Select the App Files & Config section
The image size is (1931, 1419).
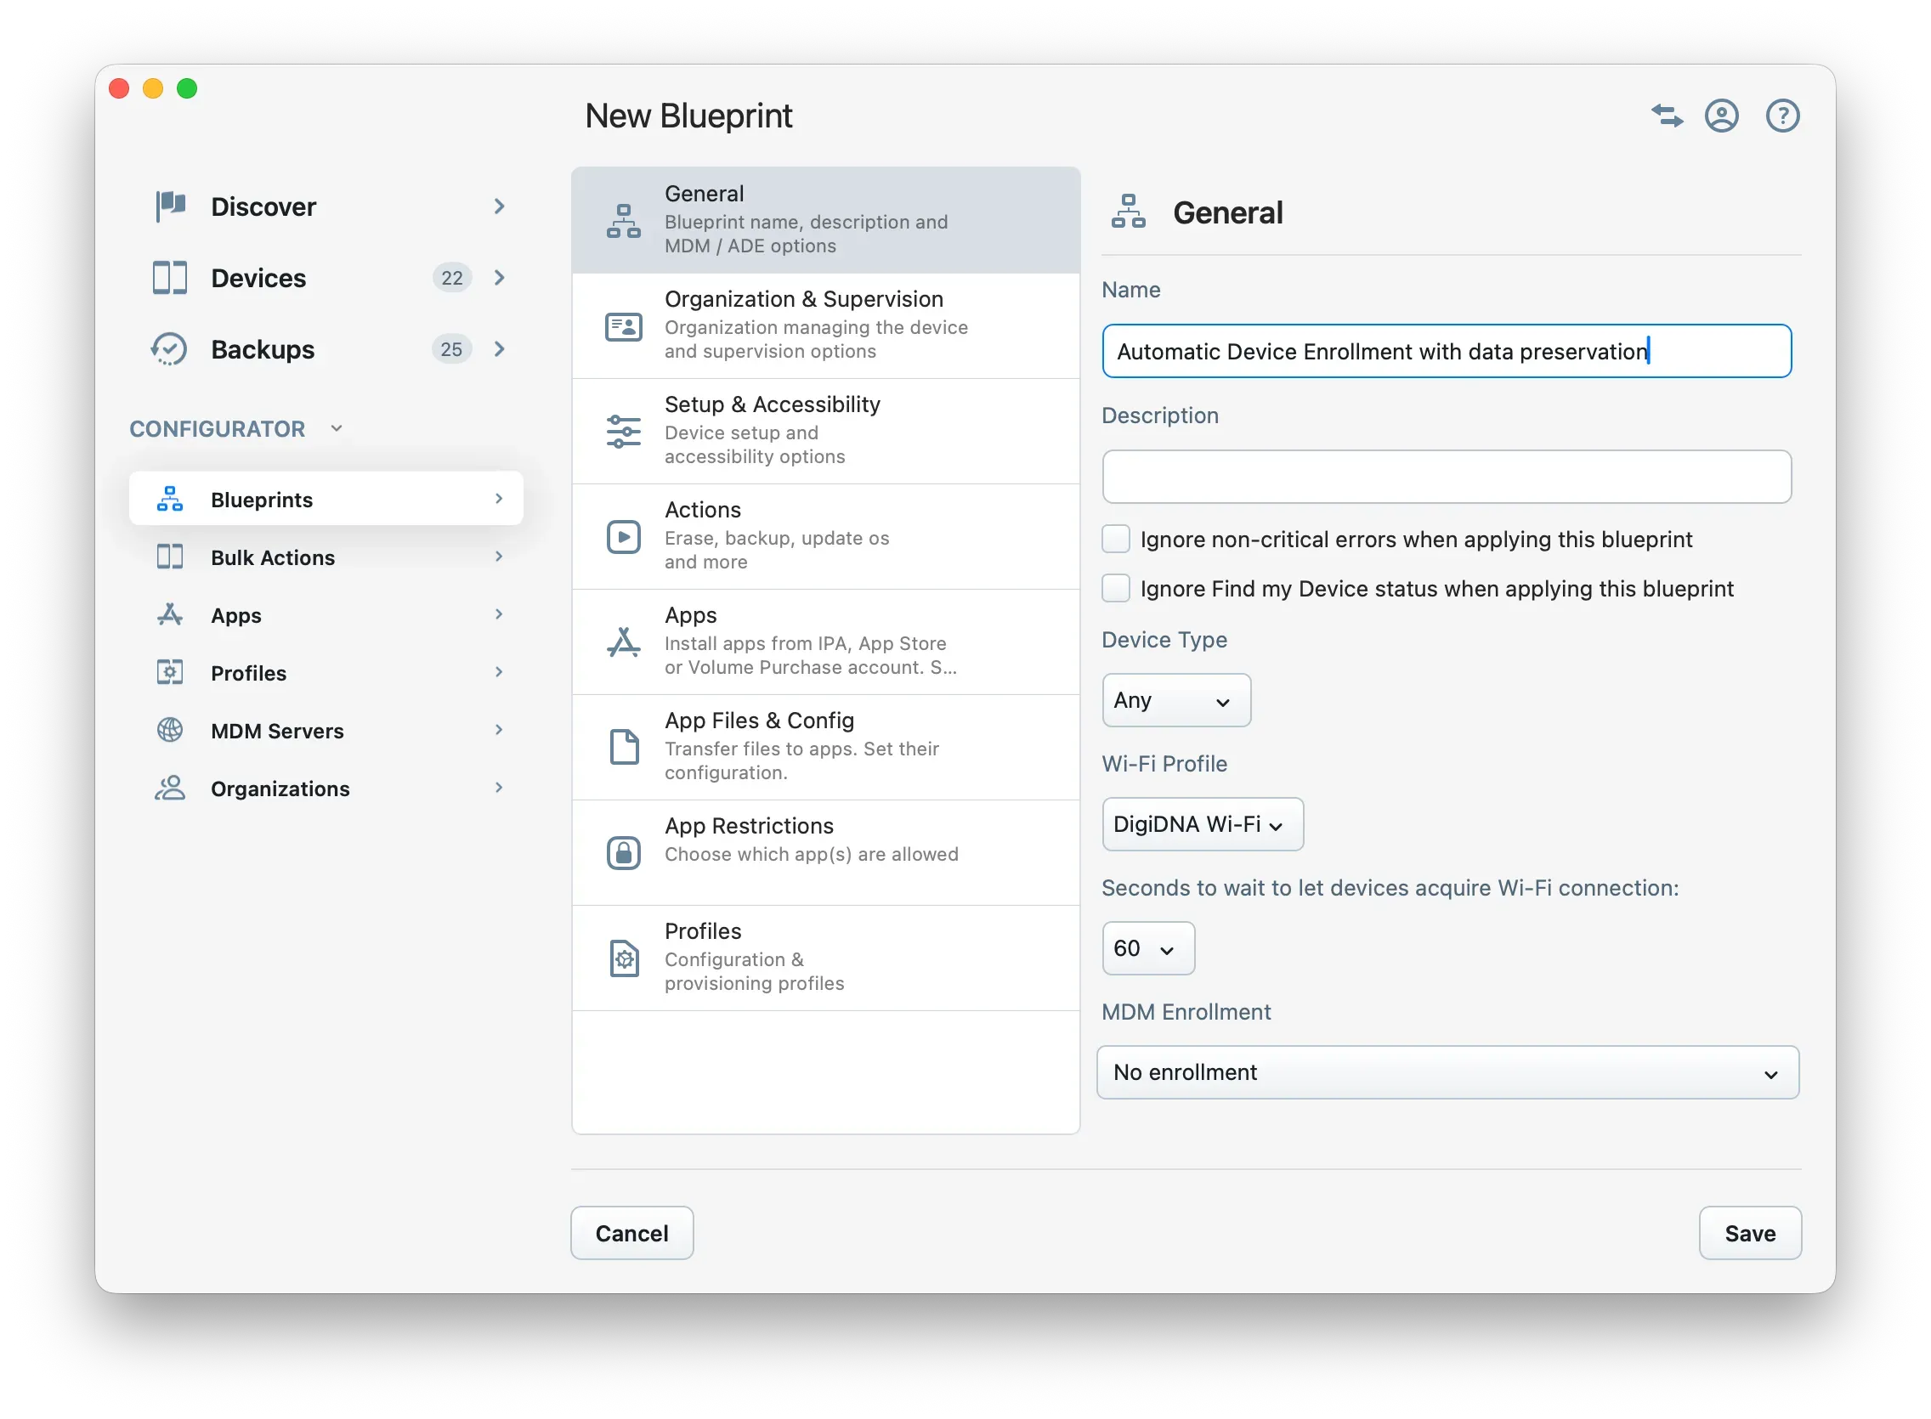click(x=825, y=747)
